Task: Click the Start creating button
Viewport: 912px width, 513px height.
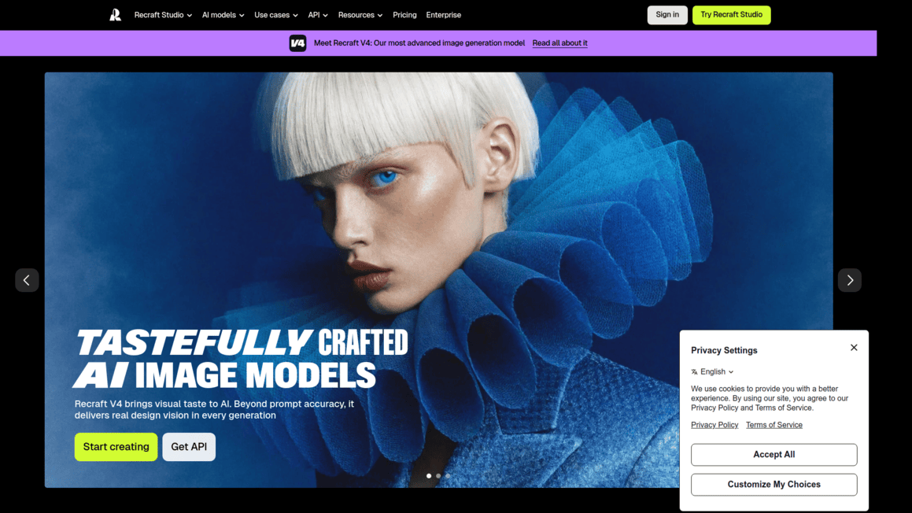Action: [116, 447]
